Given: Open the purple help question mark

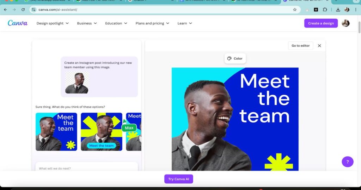Looking at the screenshot, I should point(347,162).
